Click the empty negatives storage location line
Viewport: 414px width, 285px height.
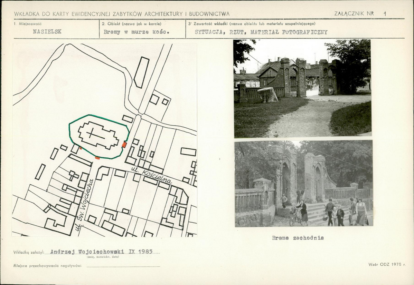click(x=123, y=266)
